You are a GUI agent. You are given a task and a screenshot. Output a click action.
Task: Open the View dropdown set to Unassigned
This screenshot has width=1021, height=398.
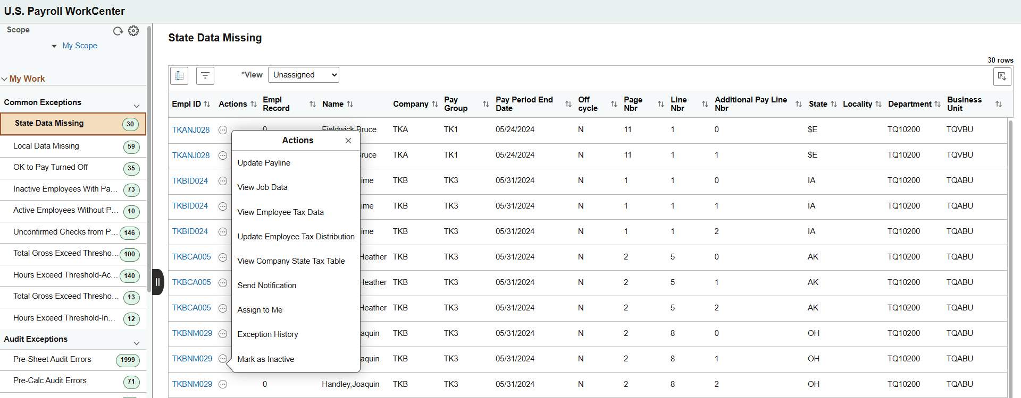[x=304, y=75]
